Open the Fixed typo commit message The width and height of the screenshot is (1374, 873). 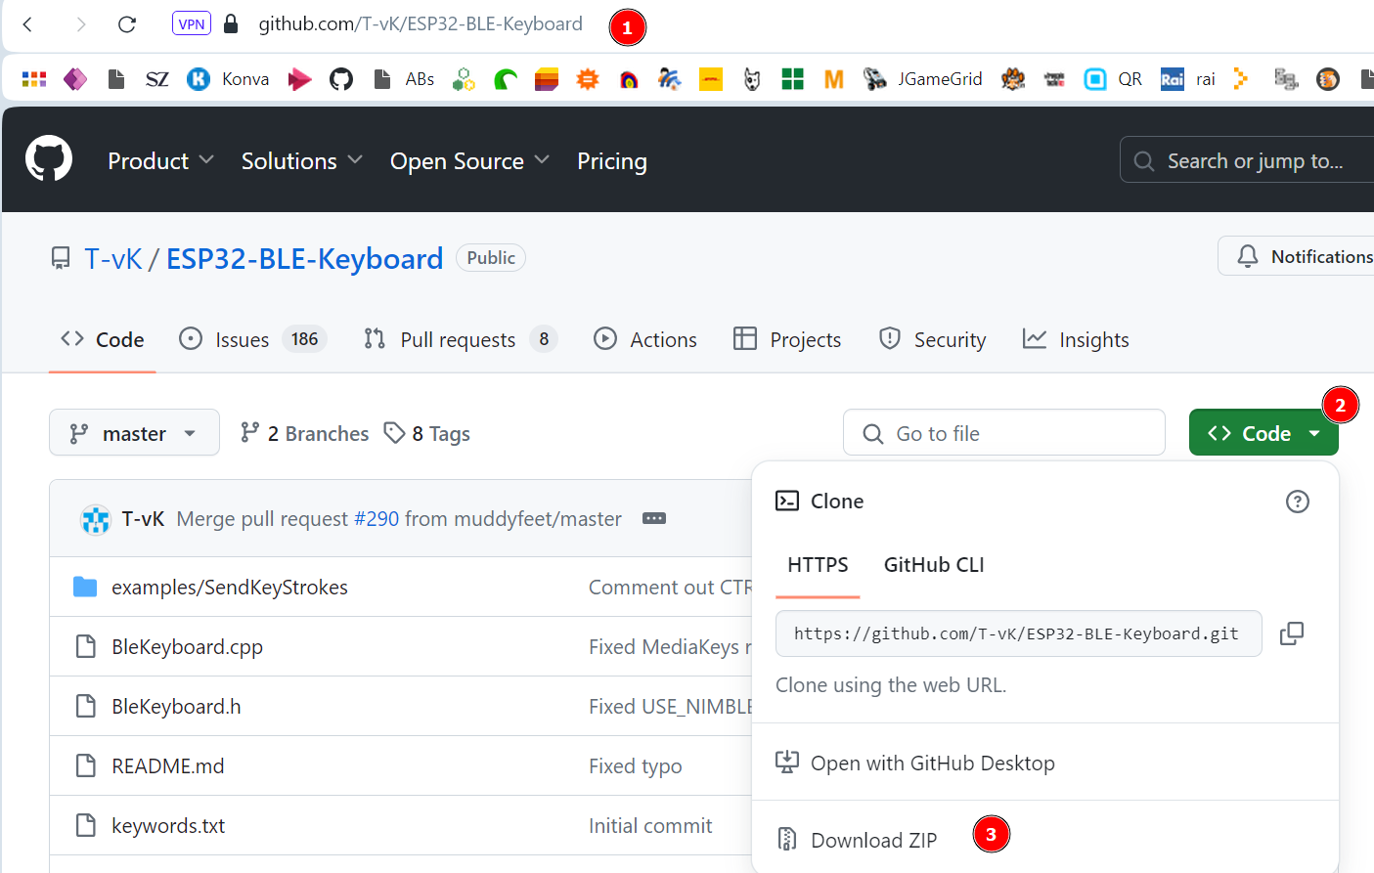click(636, 765)
